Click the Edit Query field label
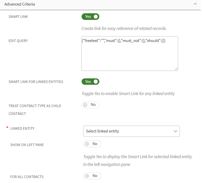 click(x=18, y=41)
